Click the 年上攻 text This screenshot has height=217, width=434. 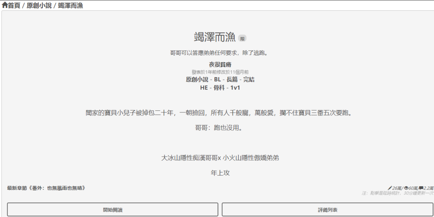click(220, 173)
